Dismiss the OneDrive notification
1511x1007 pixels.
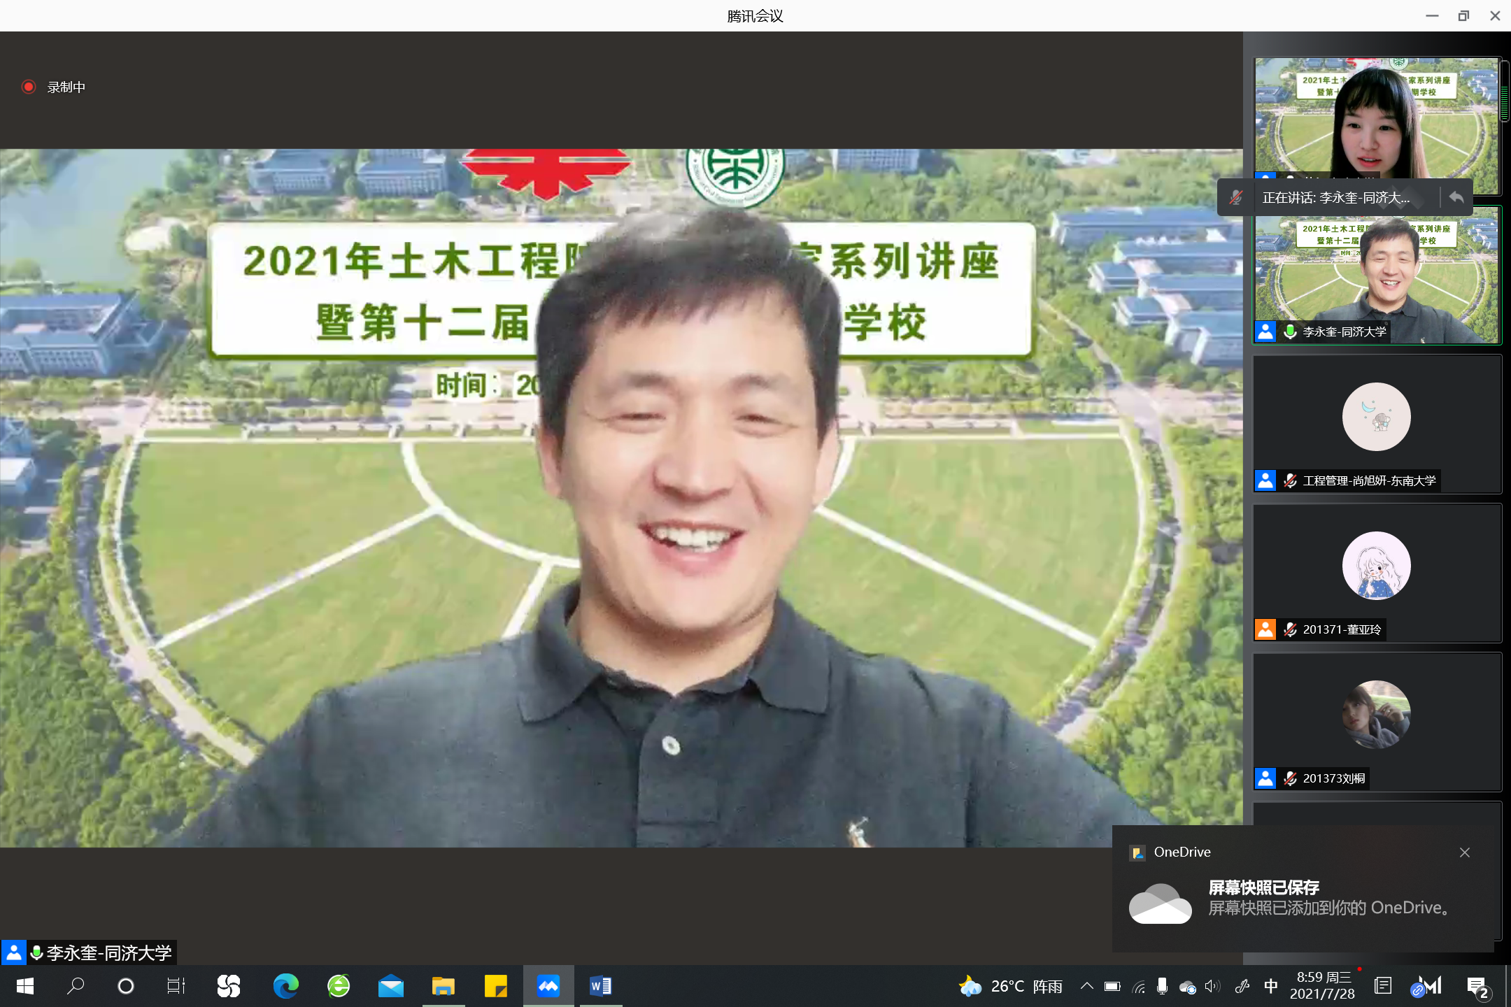1464,852
